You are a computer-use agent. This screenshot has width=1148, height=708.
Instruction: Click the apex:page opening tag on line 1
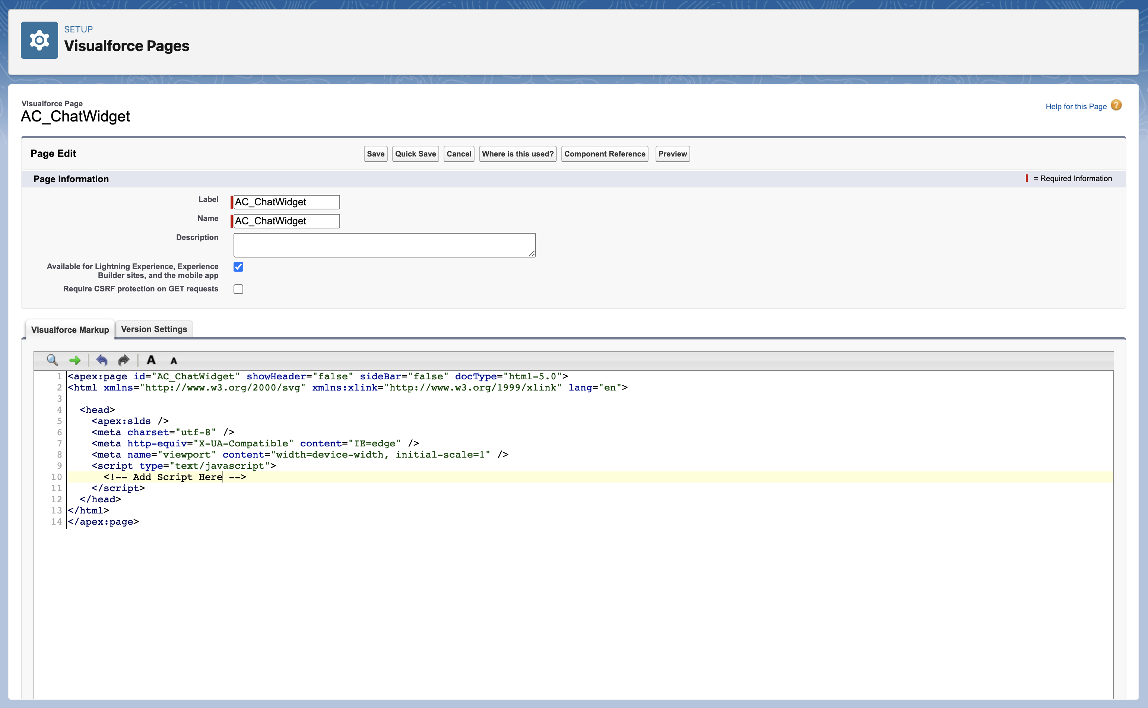318,376
